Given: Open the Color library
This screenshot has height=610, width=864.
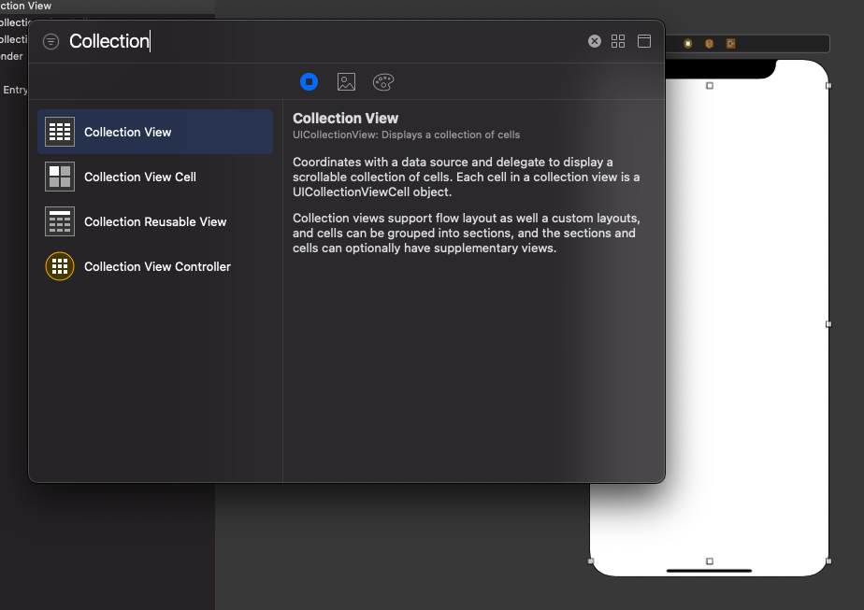Looking at the screenshot, I should 383,81.
